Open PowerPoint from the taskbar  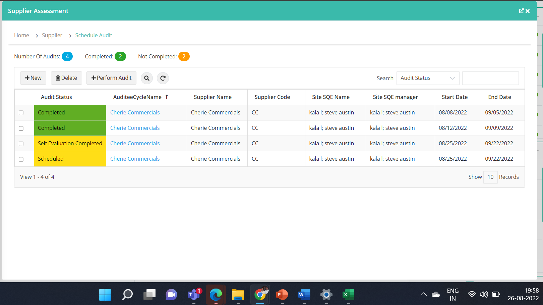pyautogui.click(x=282, y=295)
